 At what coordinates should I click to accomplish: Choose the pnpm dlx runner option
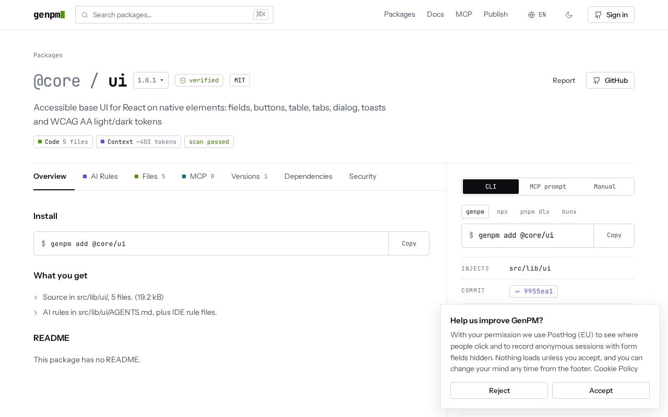(x=535, y=212)
